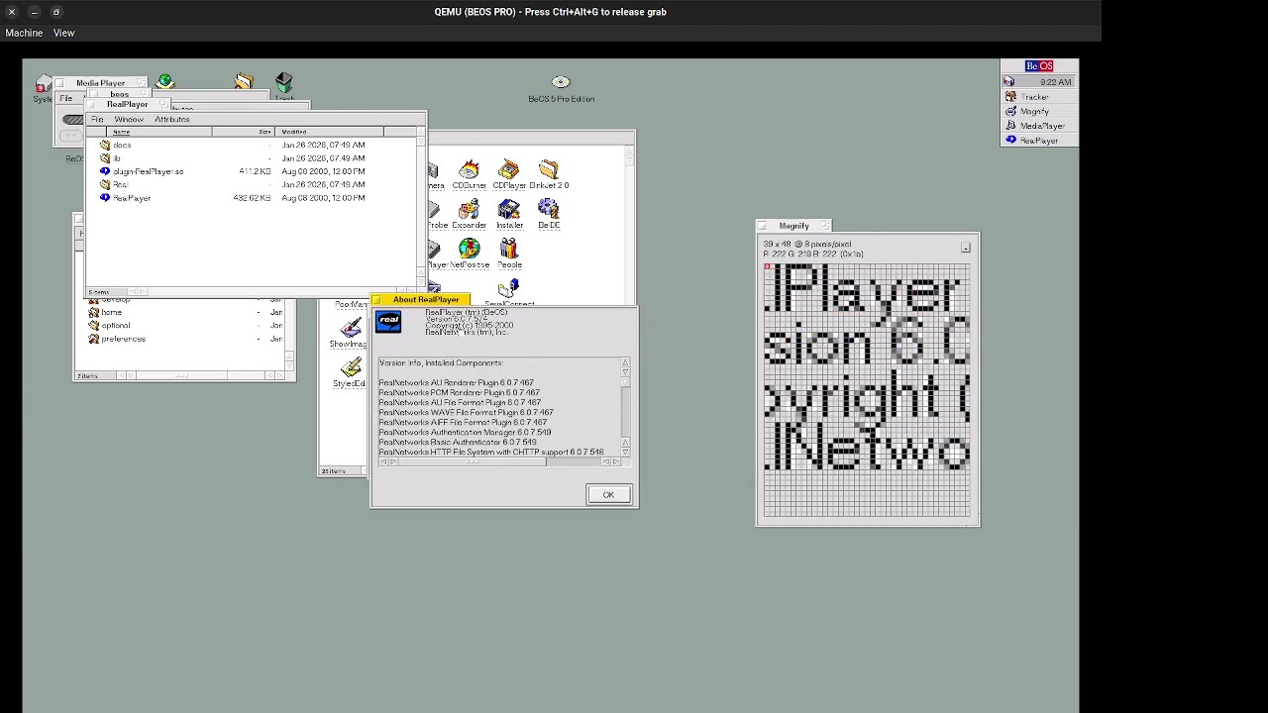
Task: Click the real logo in About dialog
Action: pyautogui.click(x=388, y=321)
